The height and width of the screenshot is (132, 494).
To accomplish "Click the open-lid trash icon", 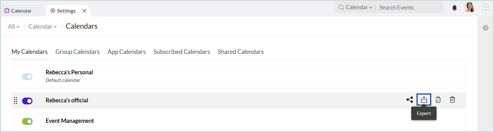I will (438, 100).
